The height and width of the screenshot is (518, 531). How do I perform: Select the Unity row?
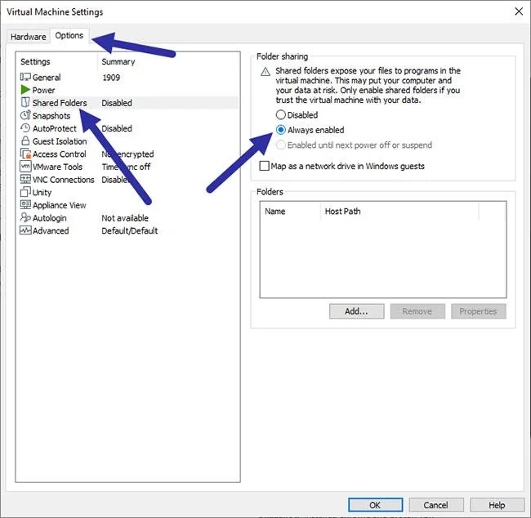(128, 193)
